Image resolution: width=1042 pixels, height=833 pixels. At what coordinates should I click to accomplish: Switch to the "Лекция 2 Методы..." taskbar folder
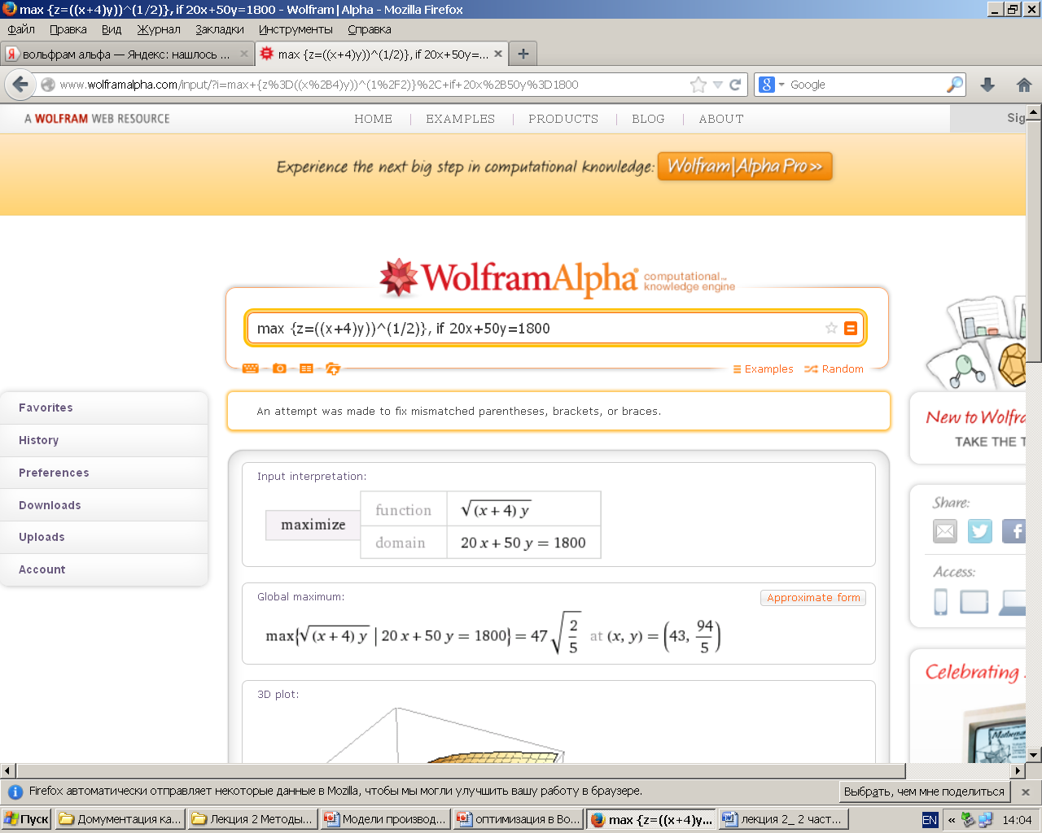pos(252,819)
